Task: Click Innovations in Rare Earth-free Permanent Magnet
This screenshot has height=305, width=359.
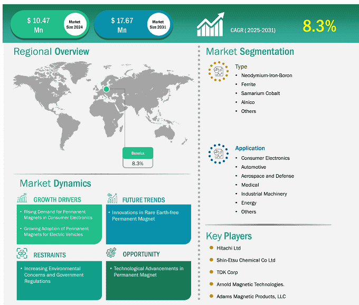Action: [145, 215]
